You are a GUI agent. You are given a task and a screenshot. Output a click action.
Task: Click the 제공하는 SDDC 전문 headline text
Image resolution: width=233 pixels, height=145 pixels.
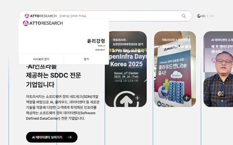[x=54, y=75]
